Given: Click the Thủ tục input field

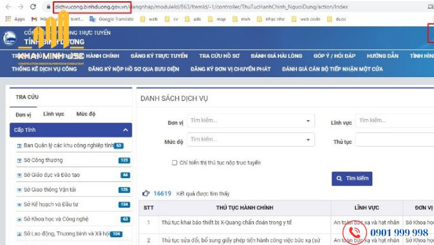Looking at the screenshot, I should [394, 139].
